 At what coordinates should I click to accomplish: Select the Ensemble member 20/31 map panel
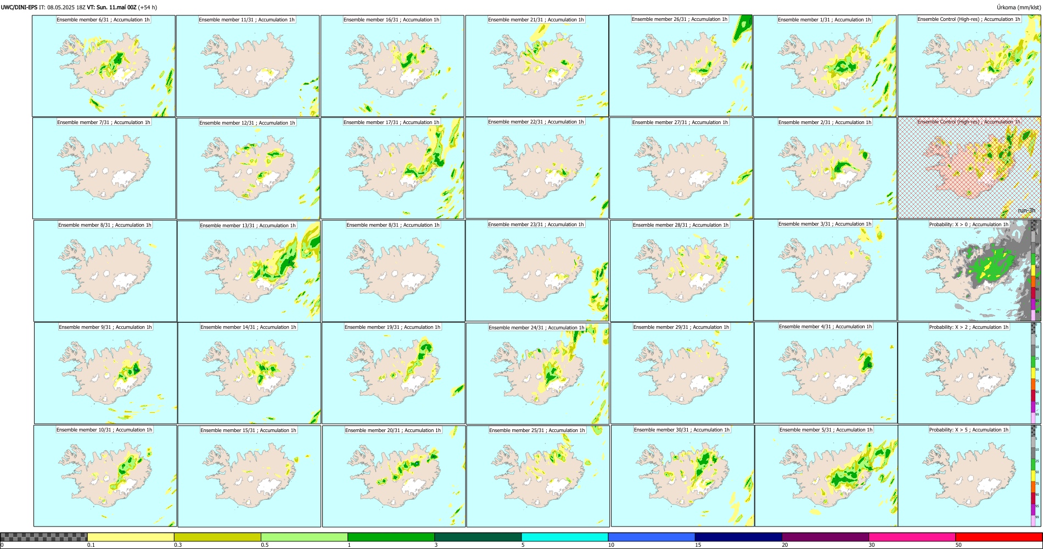(394, 477)
